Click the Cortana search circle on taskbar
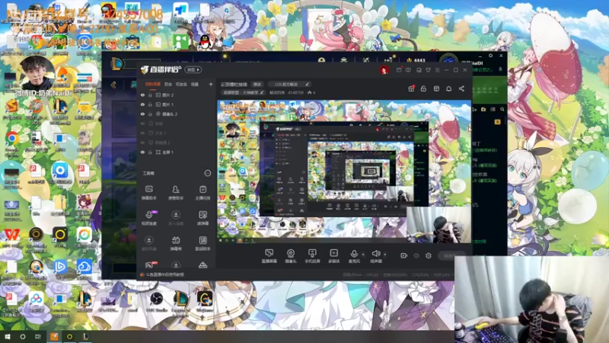 point(23,336)
